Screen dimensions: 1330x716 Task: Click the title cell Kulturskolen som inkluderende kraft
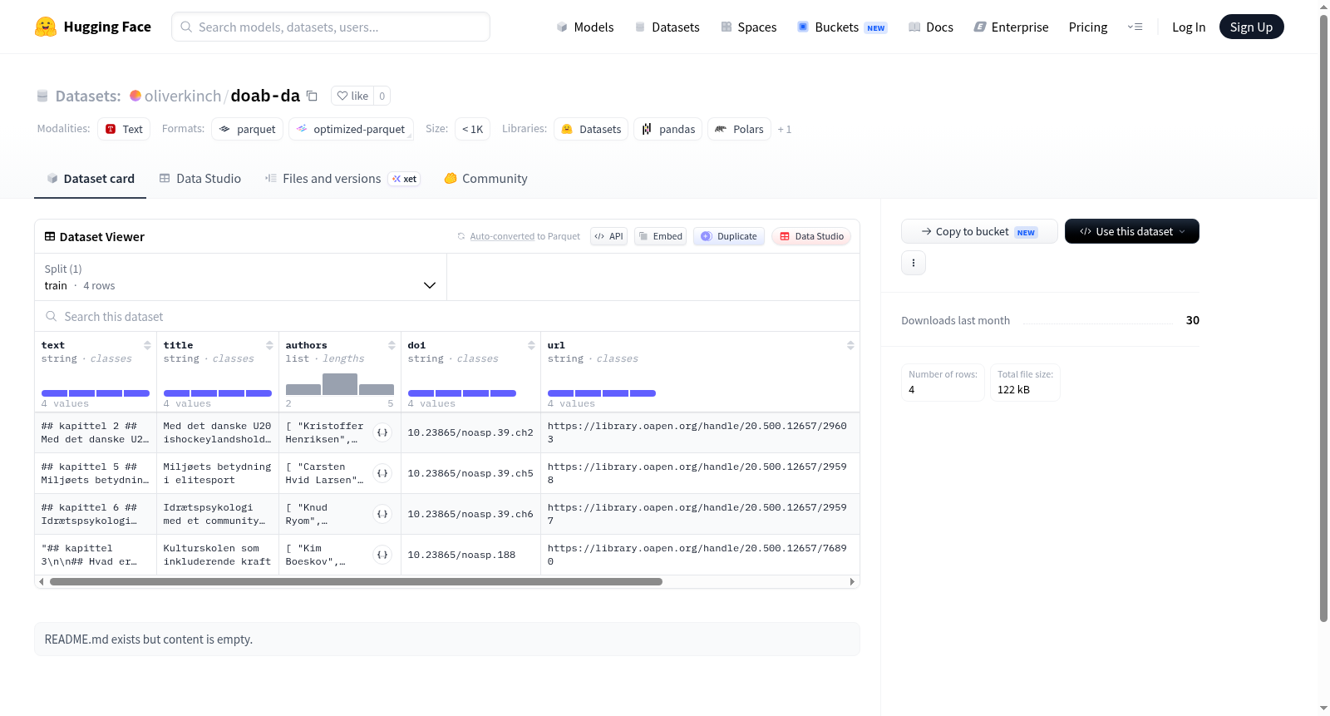point(217,555)
